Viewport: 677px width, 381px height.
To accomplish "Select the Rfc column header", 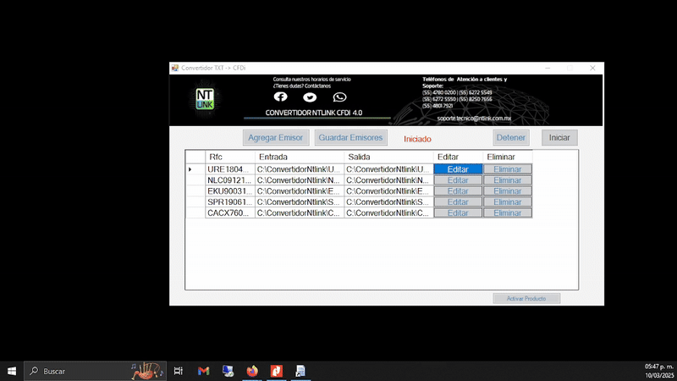I will (230, 157).
